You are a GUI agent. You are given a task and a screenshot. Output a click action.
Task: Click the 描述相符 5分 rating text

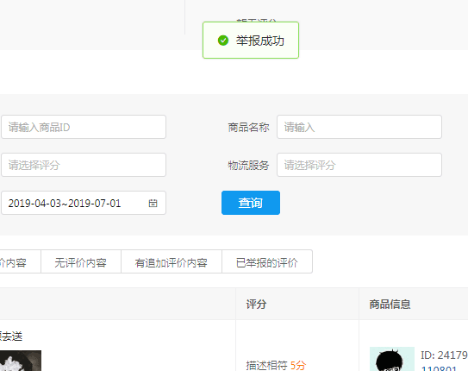[276, 365]
